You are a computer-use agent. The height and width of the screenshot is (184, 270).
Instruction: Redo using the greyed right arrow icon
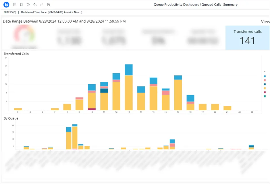click(42, 5)
